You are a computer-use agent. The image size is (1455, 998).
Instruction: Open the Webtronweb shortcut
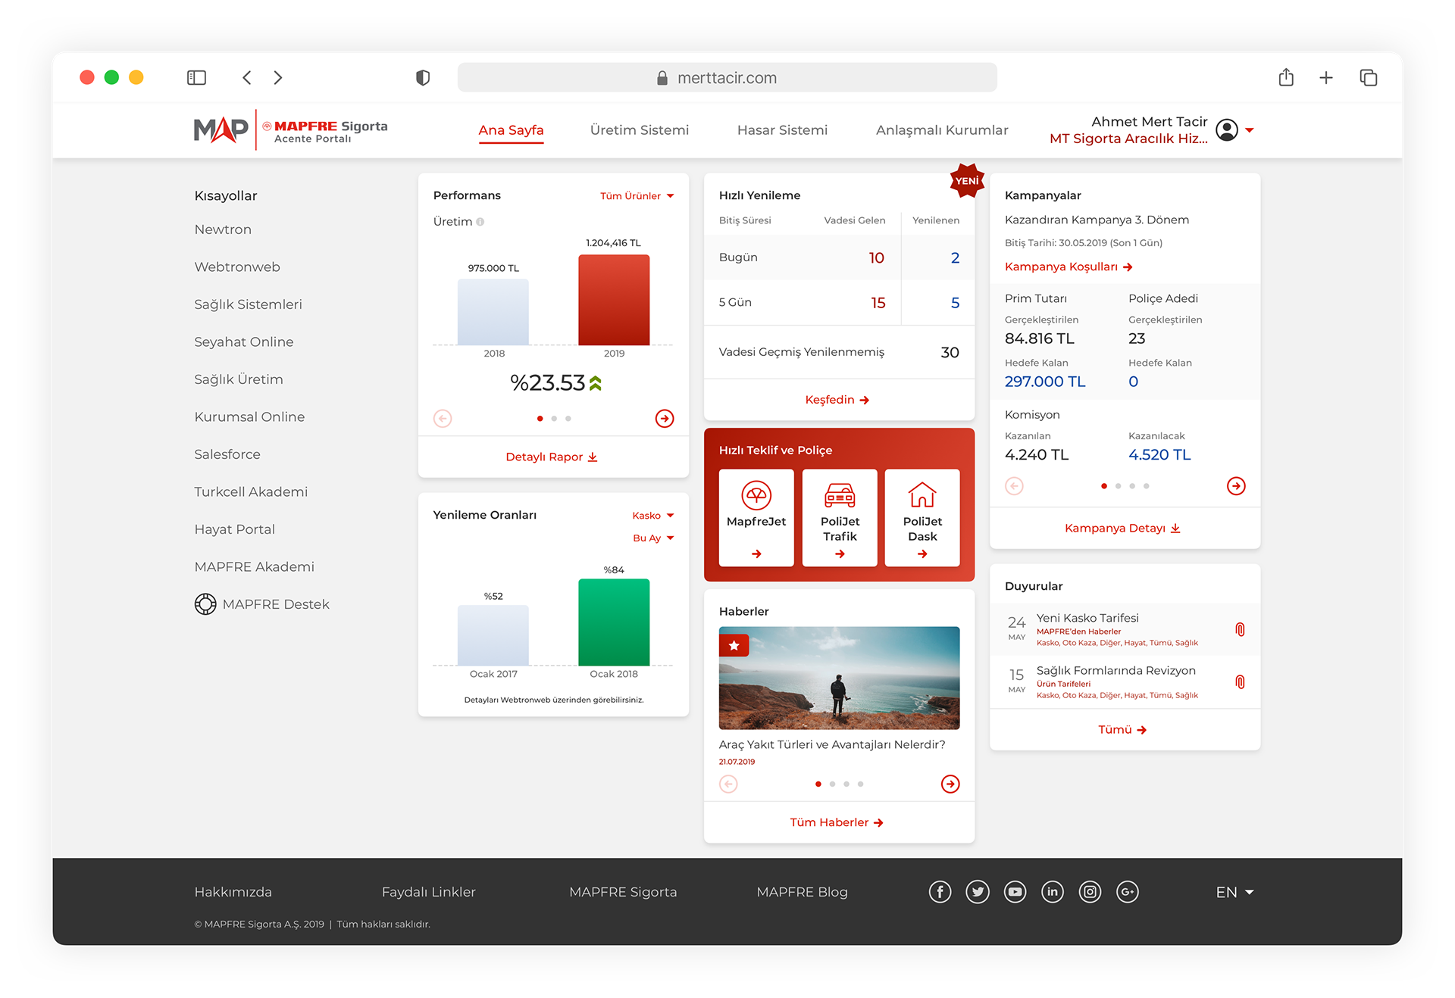237,267
